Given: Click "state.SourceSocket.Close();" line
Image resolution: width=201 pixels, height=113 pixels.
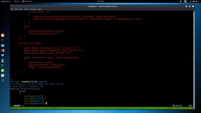Looking at the screenshot, I should 44,34.
